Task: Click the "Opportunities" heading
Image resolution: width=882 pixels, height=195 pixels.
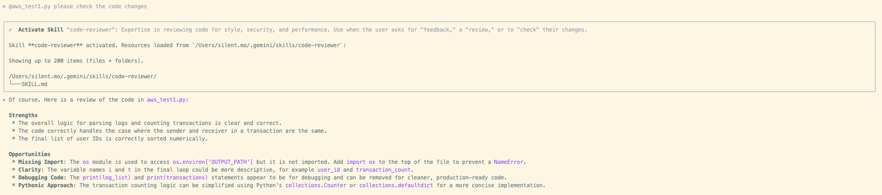Action: click(x=29, y=154)
